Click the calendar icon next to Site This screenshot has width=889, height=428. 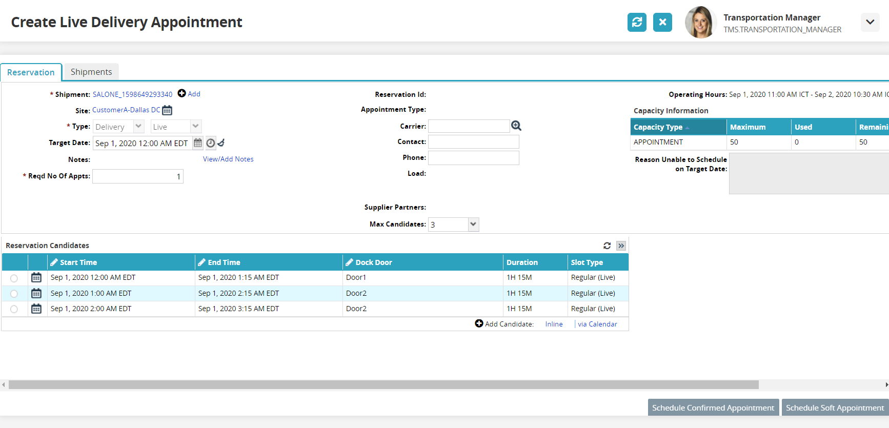(x=167, y=110)
